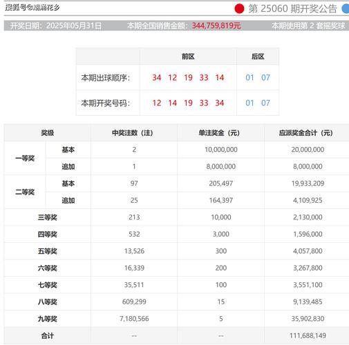Viewport: 349px width, 345px height.
Task: Click red number 33 in 开奖号码 row
Action: 204,103
